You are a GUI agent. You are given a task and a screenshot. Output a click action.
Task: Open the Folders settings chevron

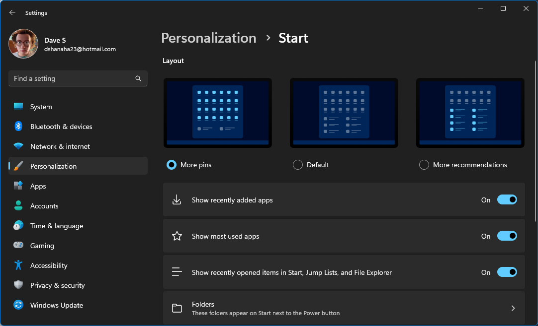coord(513,308)
